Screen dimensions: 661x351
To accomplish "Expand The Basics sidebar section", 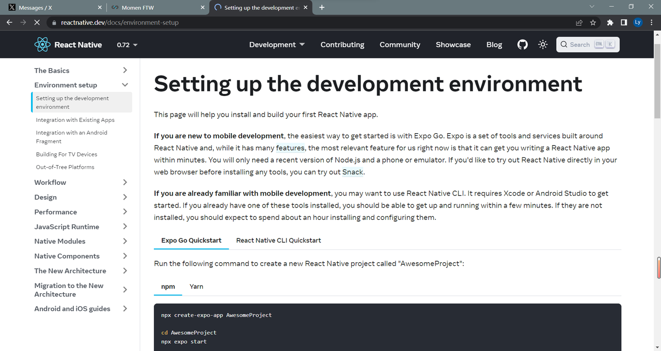I will (81, 70).
